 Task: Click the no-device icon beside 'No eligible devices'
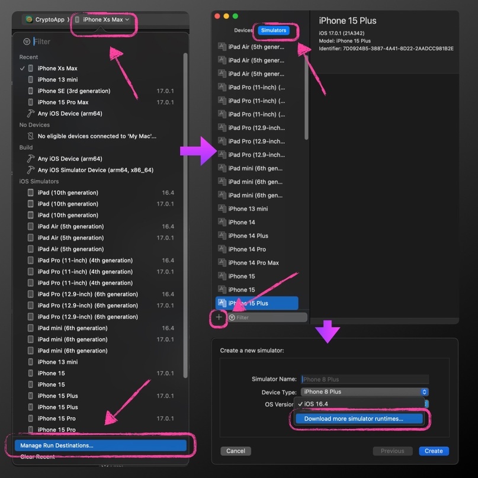[x=30, y=136]
